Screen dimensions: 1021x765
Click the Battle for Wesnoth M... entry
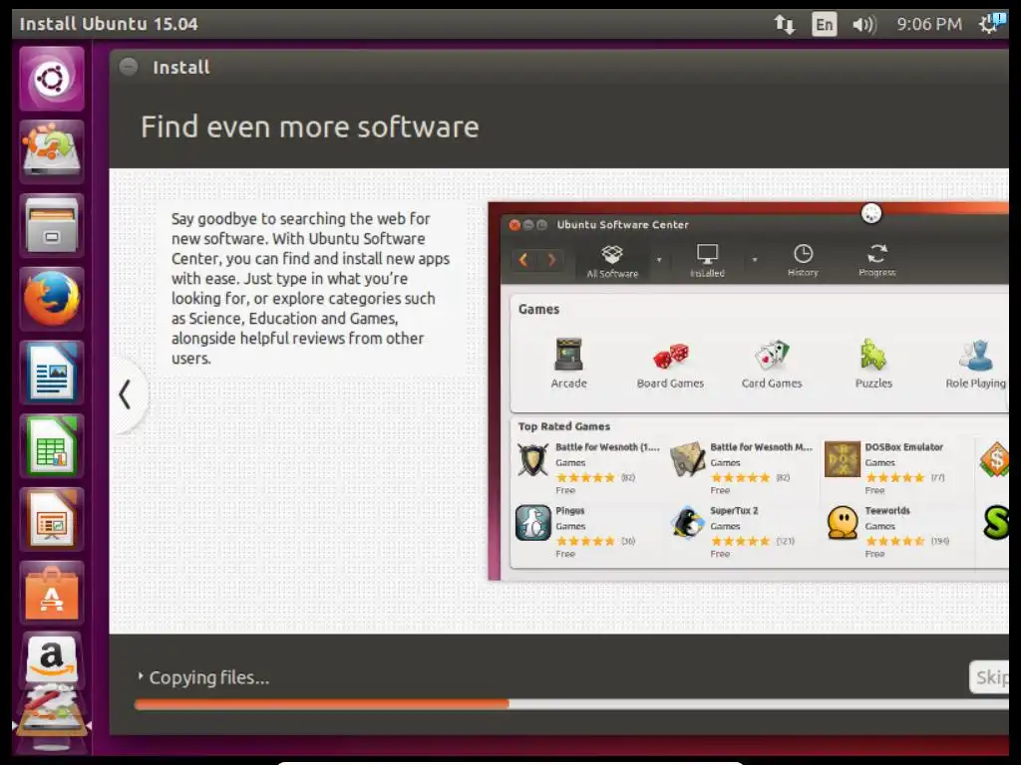pos(742,468)
